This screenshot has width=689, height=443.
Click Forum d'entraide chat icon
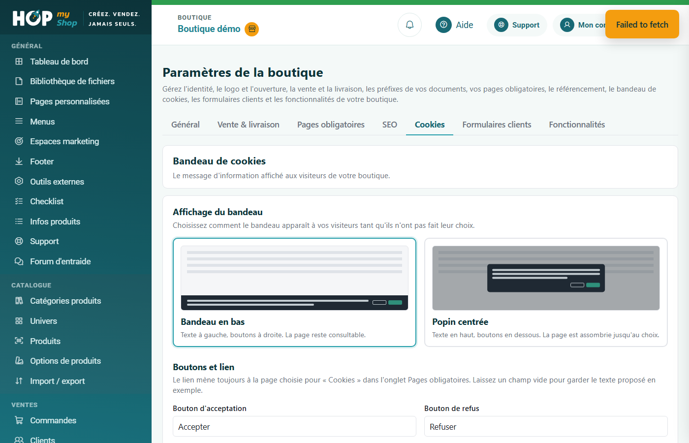pos(19,261)
